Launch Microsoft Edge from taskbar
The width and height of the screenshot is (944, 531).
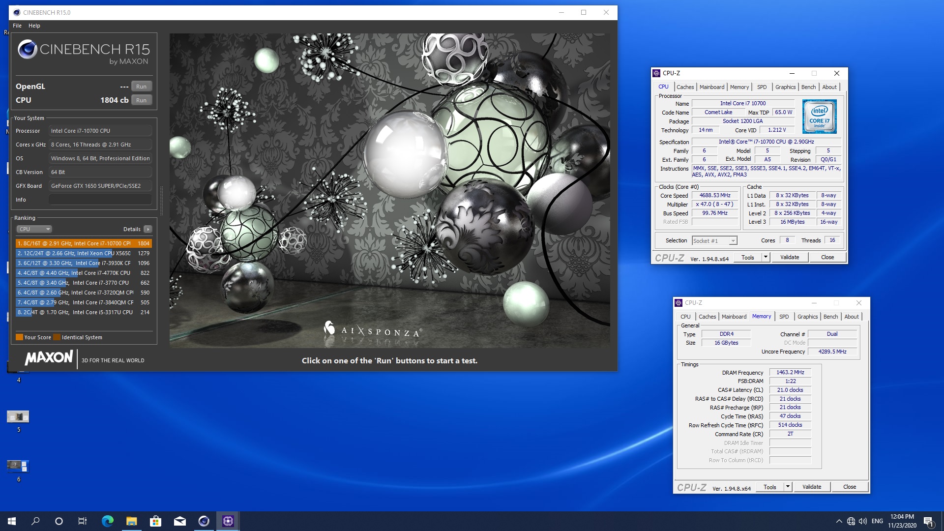pos(107,521)
